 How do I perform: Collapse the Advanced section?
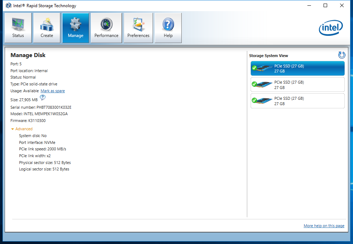22,129
